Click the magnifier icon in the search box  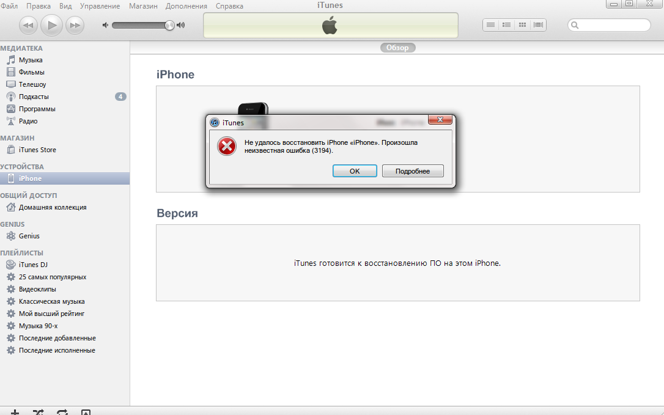(575, 25)
